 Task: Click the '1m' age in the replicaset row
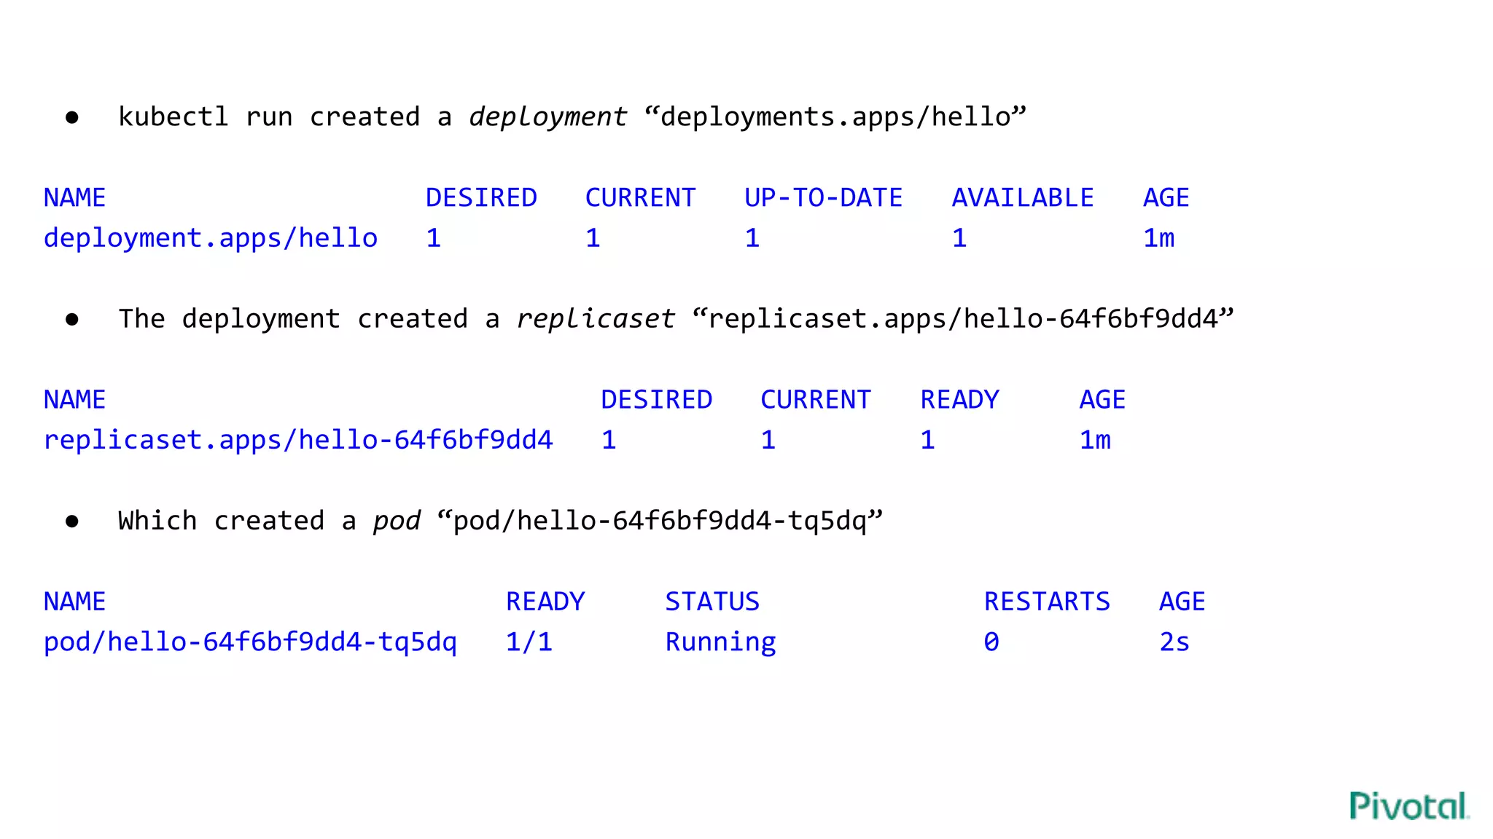[x=1095, y=441]
